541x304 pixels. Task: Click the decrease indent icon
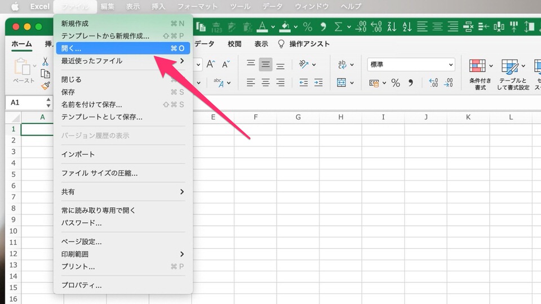(304, 82)
